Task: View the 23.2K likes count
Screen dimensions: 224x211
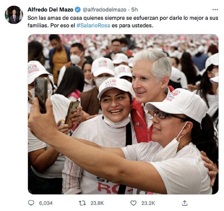Action: click(148, 203)
